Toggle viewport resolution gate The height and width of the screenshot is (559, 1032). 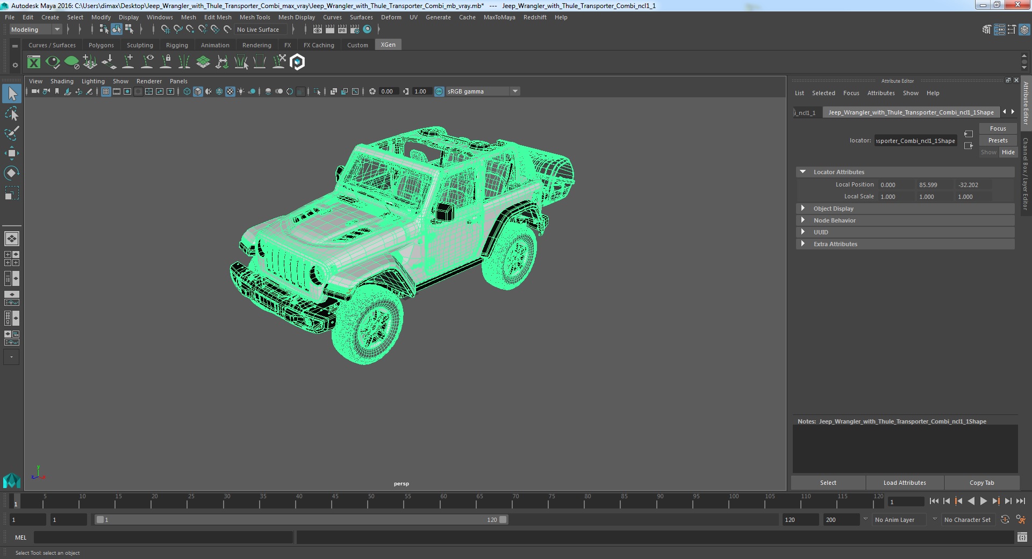point(127,91)
